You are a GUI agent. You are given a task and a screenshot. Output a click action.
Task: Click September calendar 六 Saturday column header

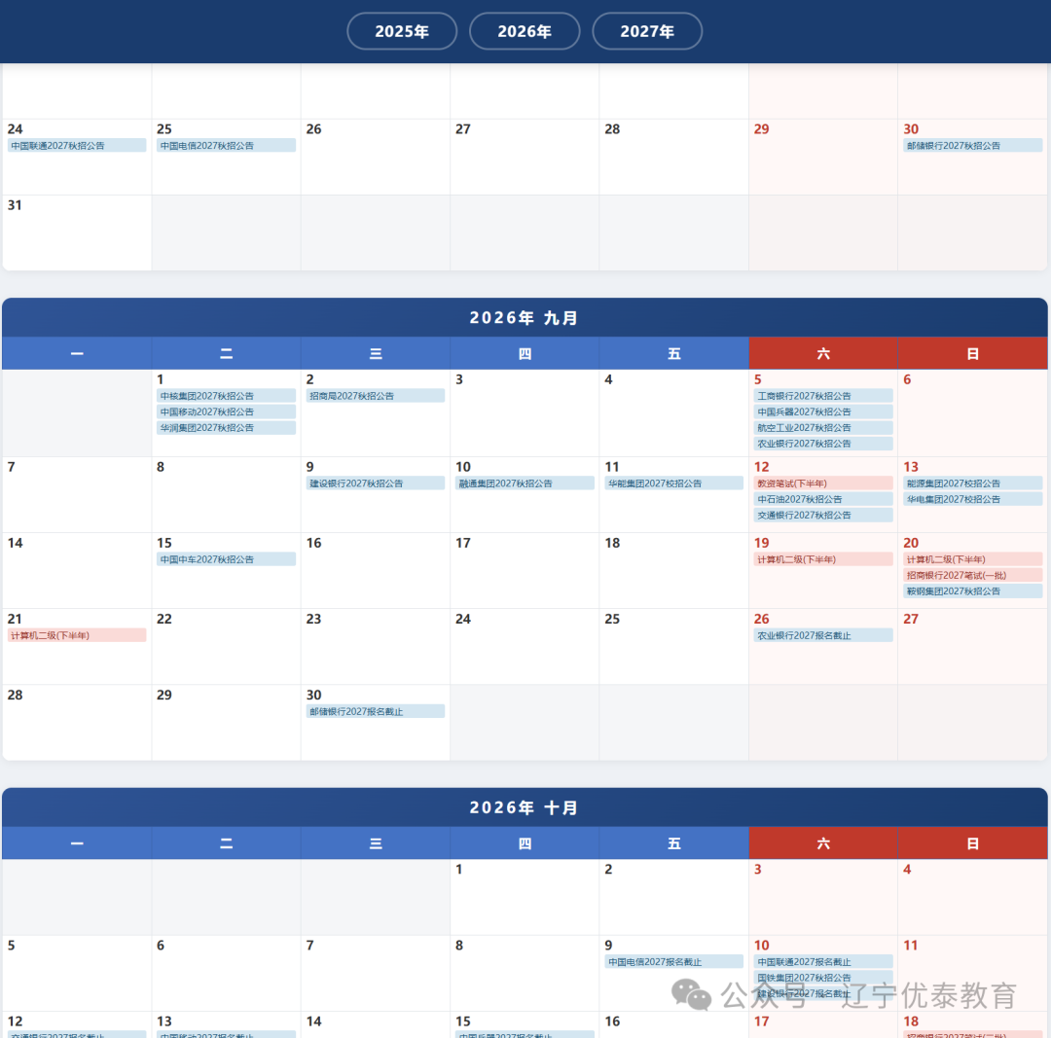[x=823, y=353]
